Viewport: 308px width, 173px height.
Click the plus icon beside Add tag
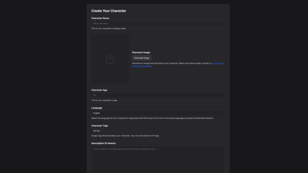tap(101, 131)
